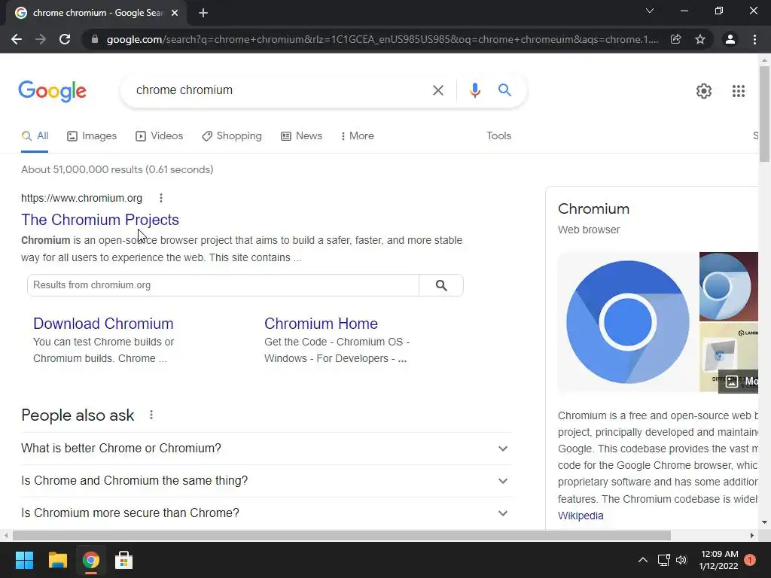
Task: Click the blue magnifier search button
Action: pos(504,90)
